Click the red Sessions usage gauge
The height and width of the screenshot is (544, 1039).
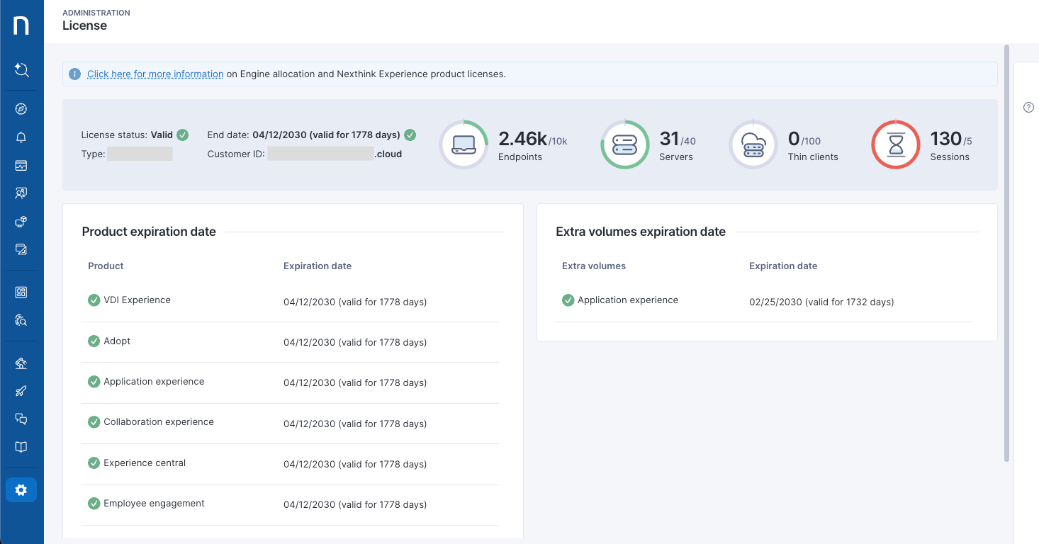tap(895, 144)
